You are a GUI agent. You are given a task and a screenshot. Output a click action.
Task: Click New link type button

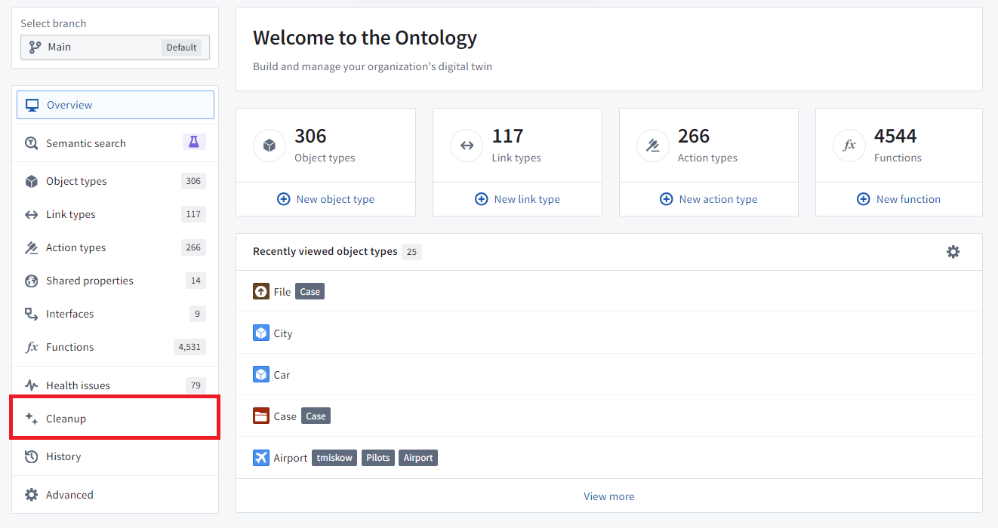(x=517, y=199)
